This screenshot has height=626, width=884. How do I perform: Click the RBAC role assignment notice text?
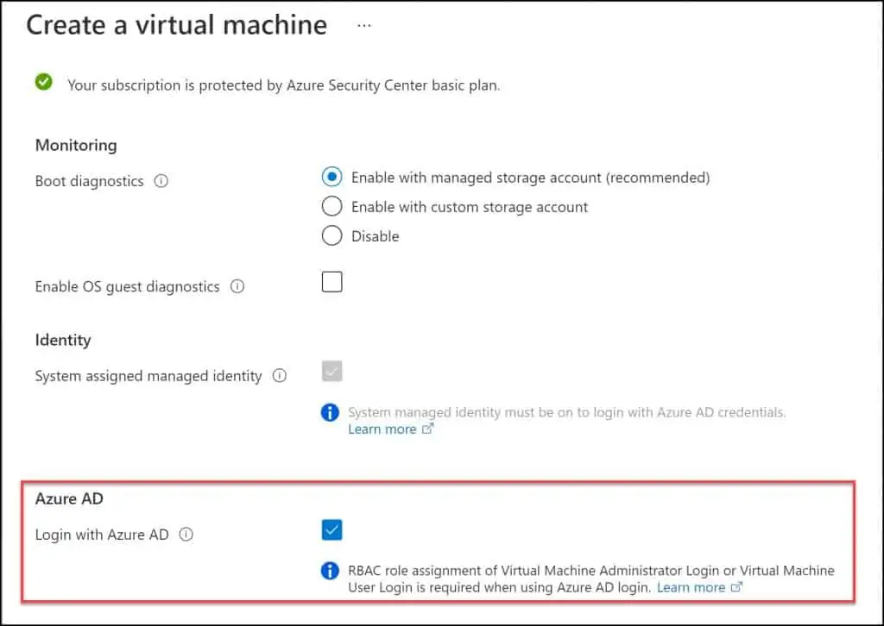[590, 579]
